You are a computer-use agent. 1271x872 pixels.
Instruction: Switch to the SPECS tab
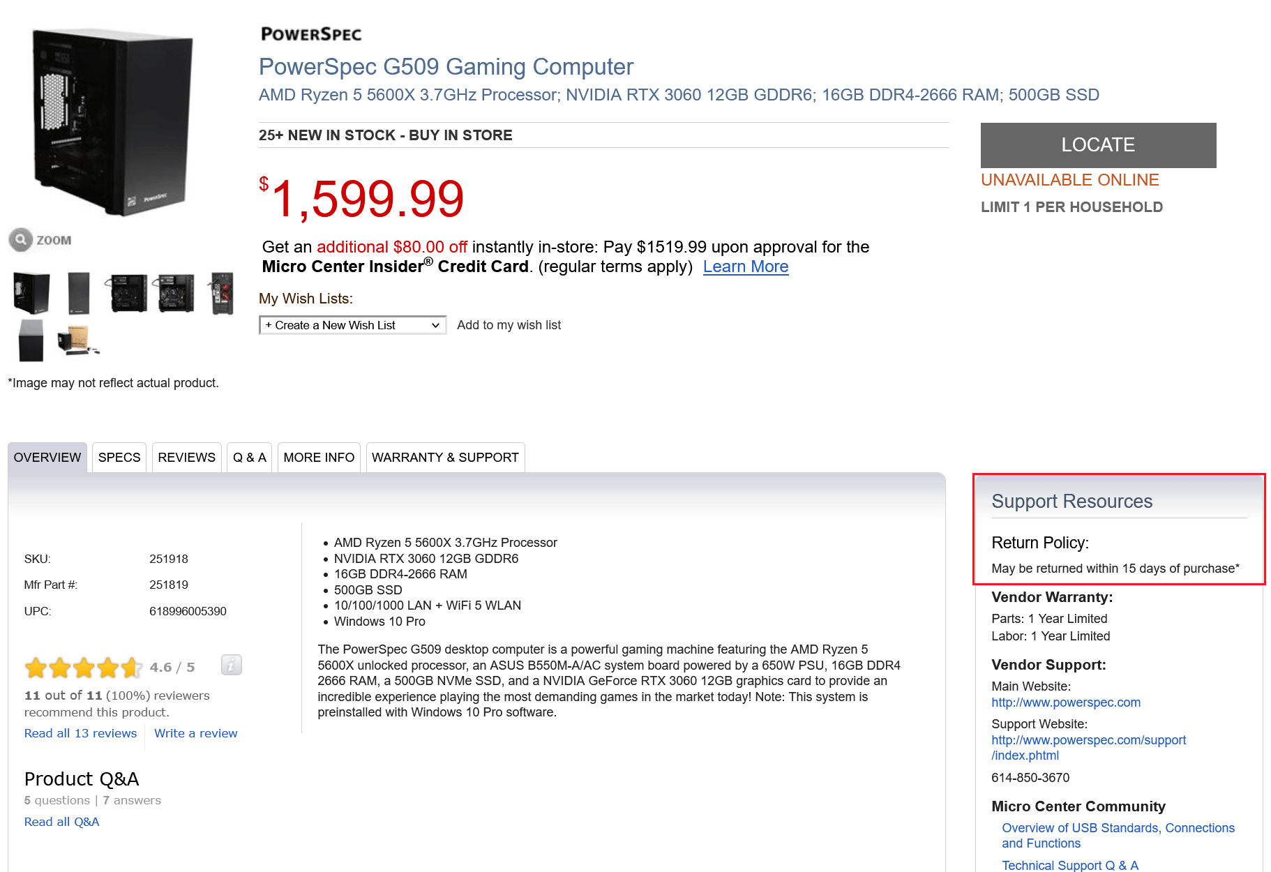coord(119,458)
